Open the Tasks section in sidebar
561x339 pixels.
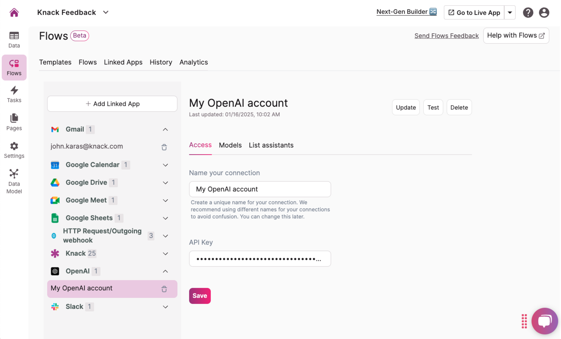[x=14, y=94]
